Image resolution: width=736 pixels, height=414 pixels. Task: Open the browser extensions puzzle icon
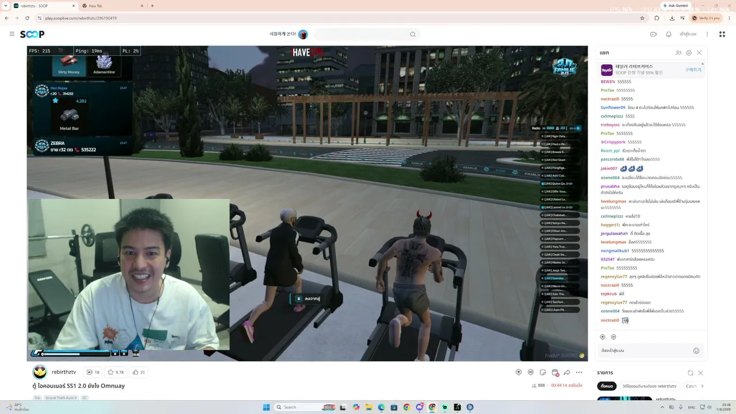pyautogui.click(x=657, y=18)
